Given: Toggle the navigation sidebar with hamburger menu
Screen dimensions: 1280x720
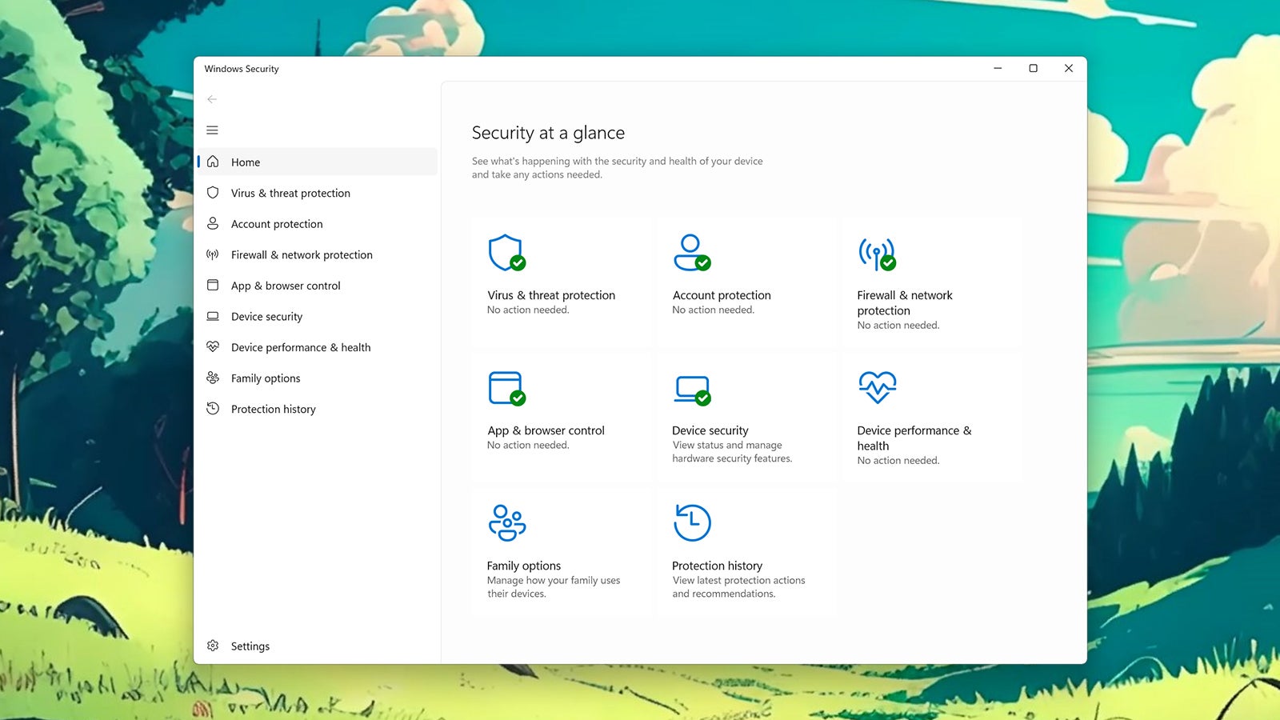Looking at the screenshot, I should coord(212,130).
